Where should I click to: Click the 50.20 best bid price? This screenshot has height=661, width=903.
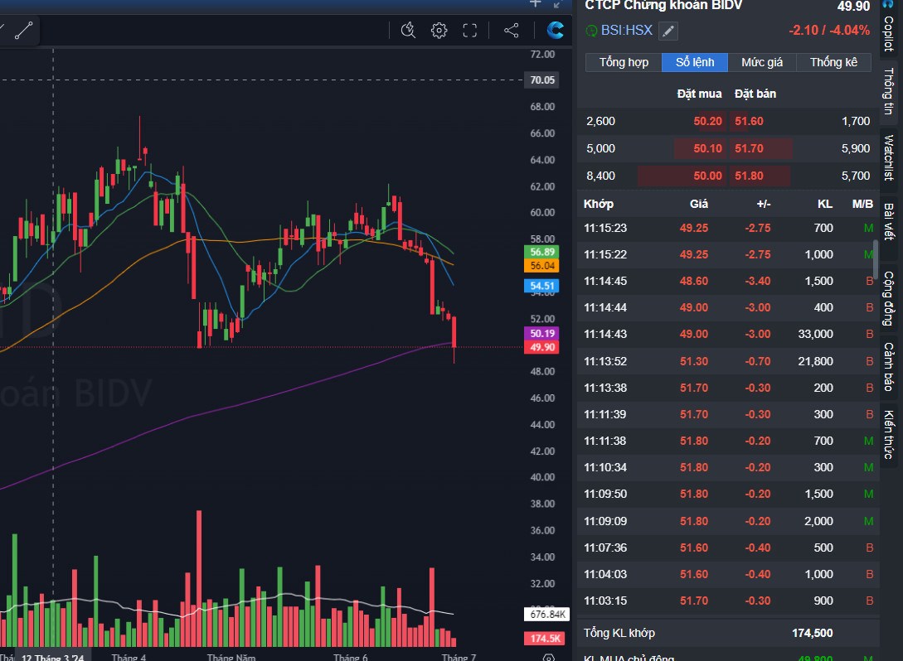[x=707, y=121]
